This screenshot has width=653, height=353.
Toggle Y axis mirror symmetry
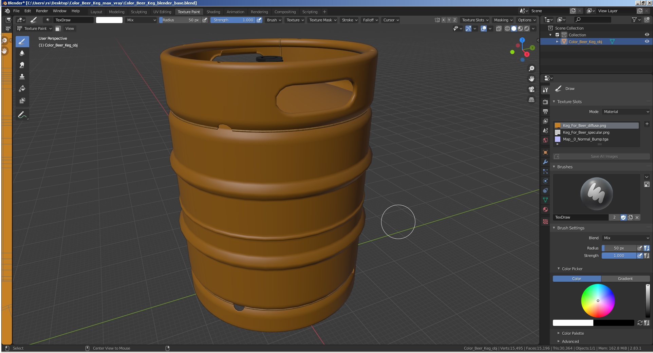coord(449,20)
